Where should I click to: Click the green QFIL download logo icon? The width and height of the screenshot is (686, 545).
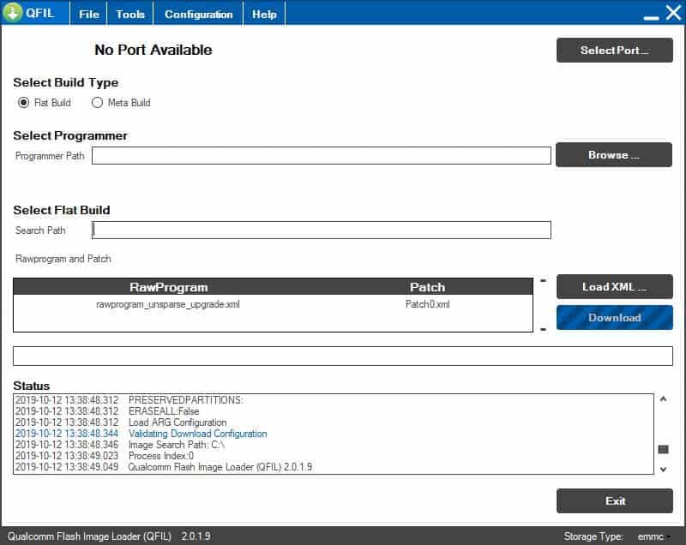coord(13,12)
